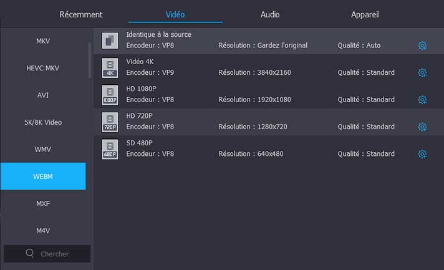
Task: Select the AVI format
Action: click(x=43, y=95)
